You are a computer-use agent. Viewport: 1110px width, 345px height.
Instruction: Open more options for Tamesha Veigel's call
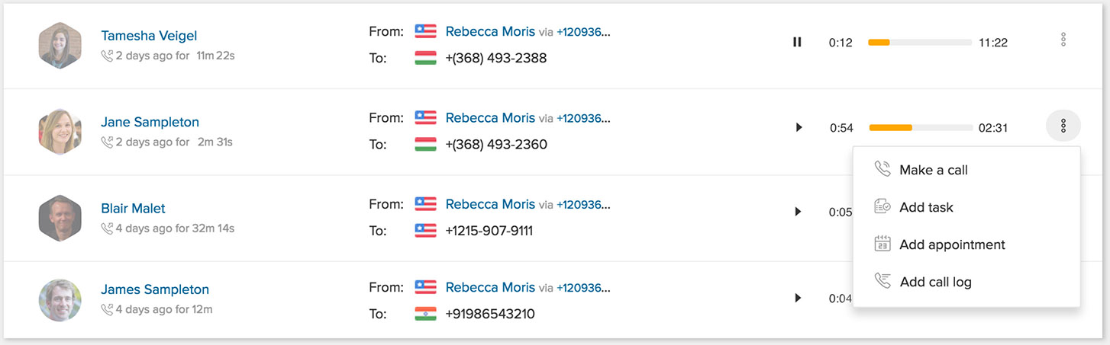pos(1063,40)
